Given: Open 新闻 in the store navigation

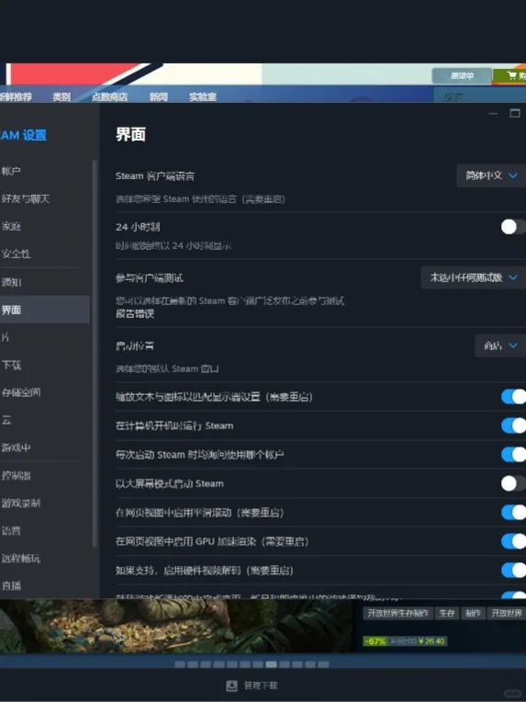Looking at the screenshot, I should pos(158,96).
